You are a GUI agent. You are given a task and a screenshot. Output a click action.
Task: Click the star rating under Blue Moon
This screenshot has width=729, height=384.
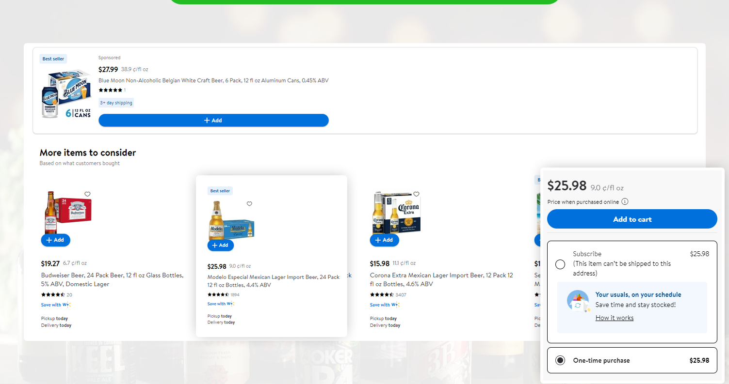click(x=111, y=90)
